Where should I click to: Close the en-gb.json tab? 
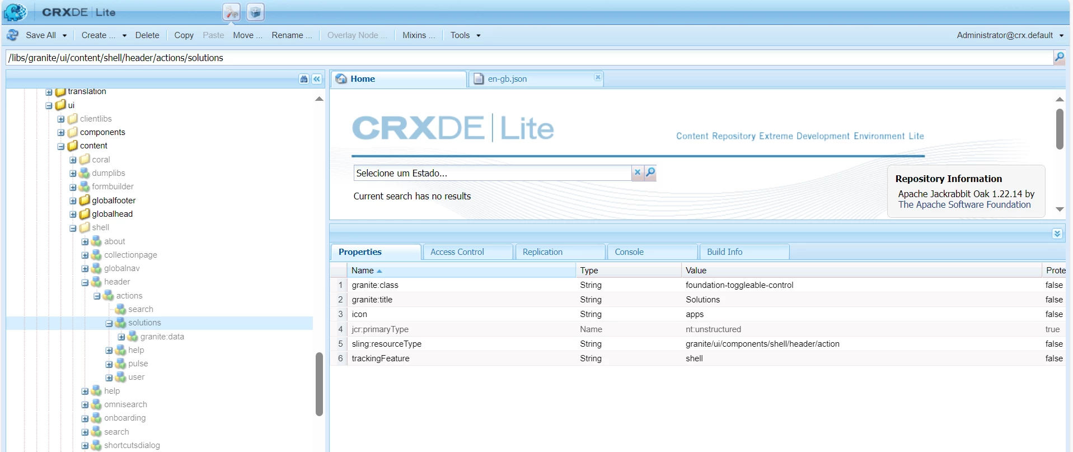[x=598, y=77]
